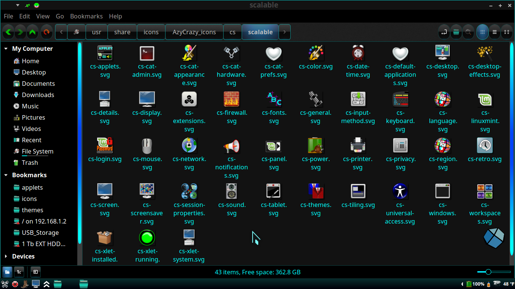Select the cs-linuxmint.svg file
Image resolution: width=515 pixels, height=289 pixels.
pyautogui.click(x=485, y=112)
